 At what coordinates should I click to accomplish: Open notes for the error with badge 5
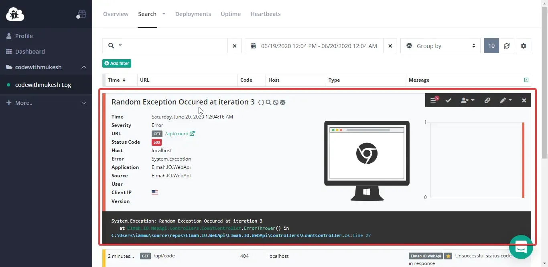pyautogui.click(x=432, y=100)
